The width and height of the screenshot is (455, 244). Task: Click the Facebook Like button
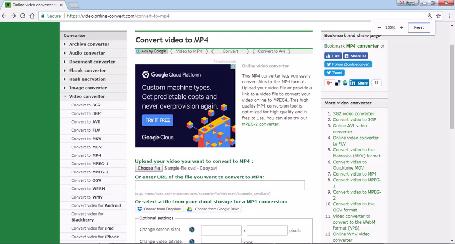333,56
